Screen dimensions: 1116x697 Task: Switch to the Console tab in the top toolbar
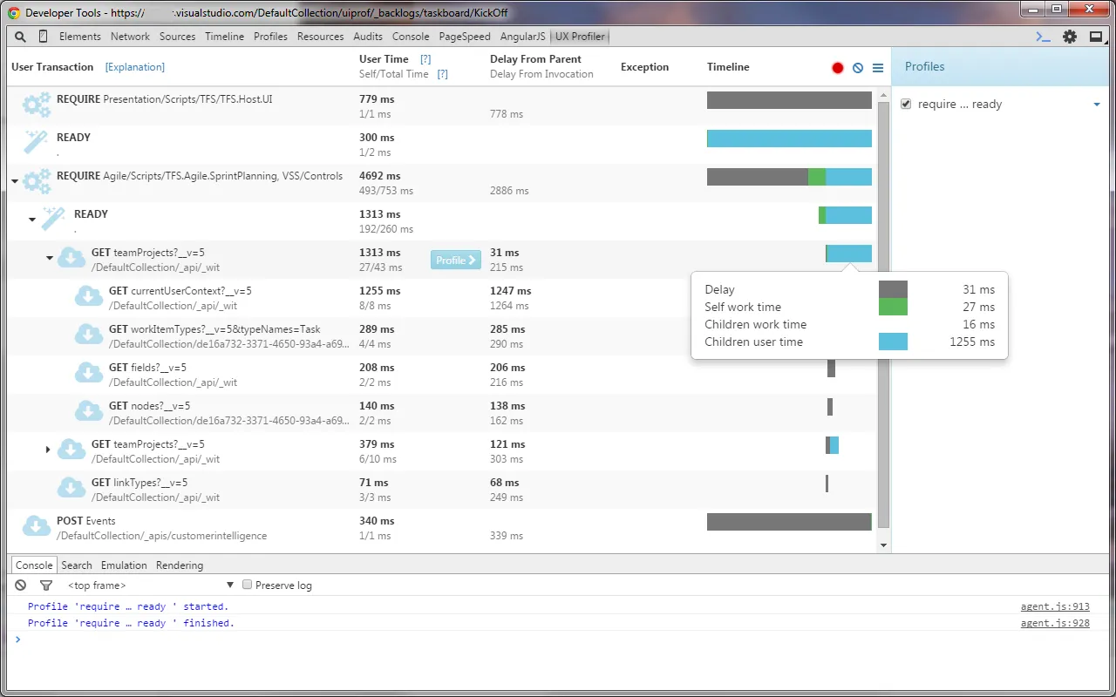[411, 37]
